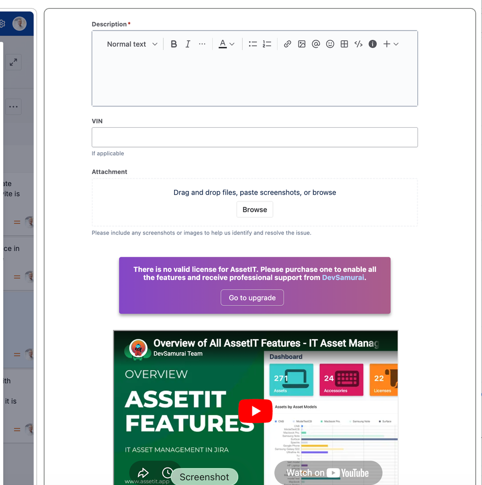Click the Browse attachment button
482x485 pixels.
254,209
